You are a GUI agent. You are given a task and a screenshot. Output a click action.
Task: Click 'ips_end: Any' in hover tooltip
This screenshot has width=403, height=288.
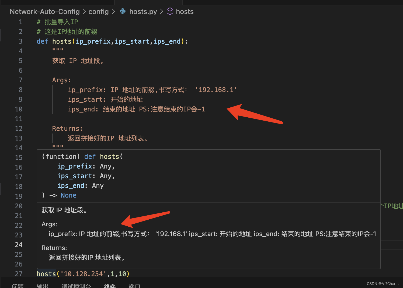pyautogui.click(x=80, y=186)
